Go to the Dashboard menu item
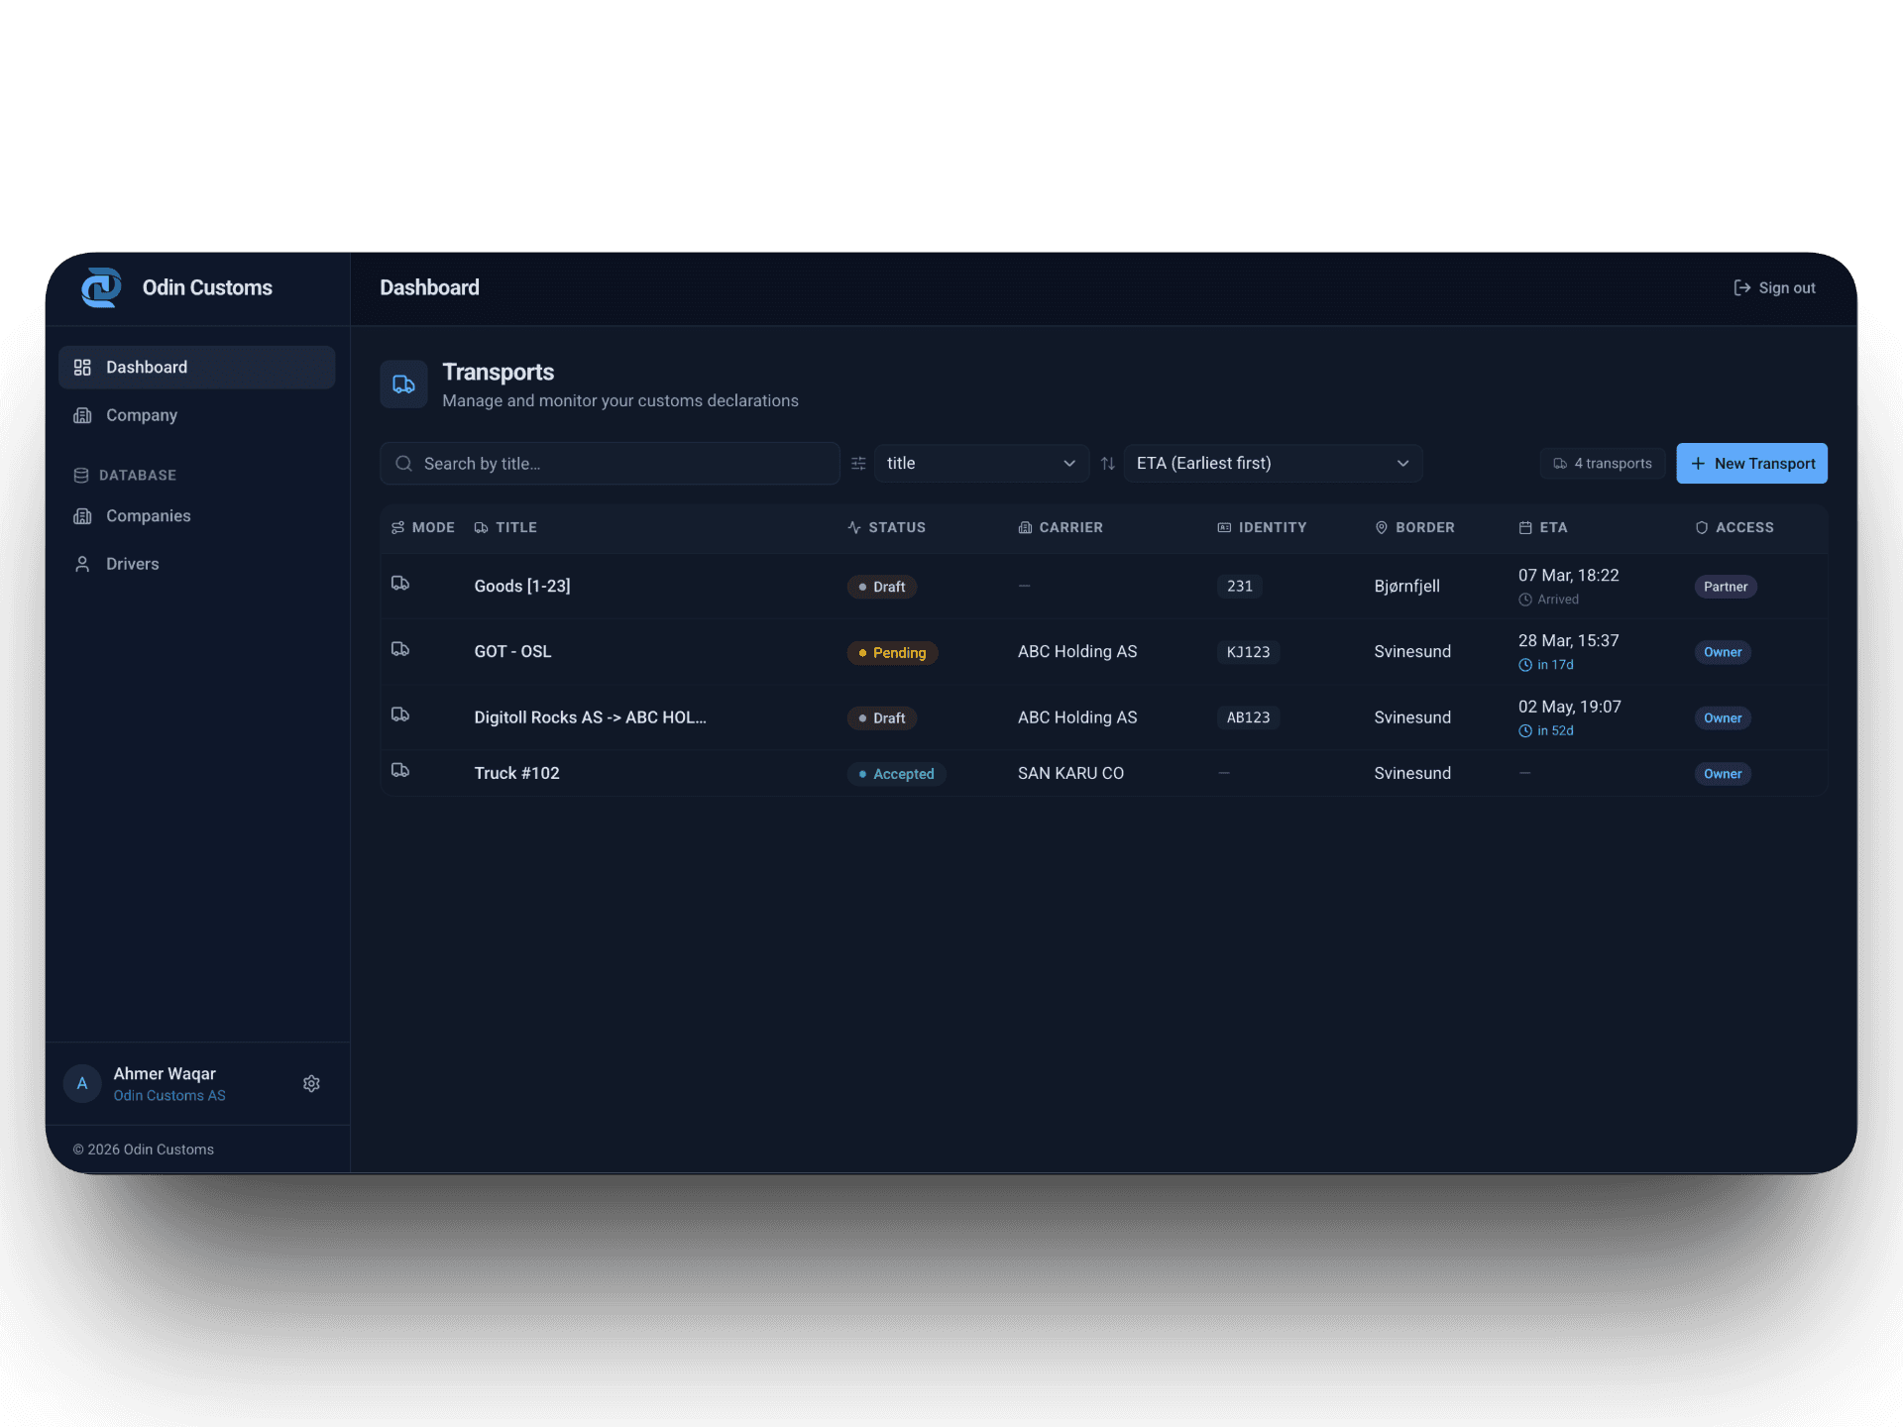Image resolution: width=1903 pixels, height=1427 pixels. pyautogui.click(x=147, y=367)
